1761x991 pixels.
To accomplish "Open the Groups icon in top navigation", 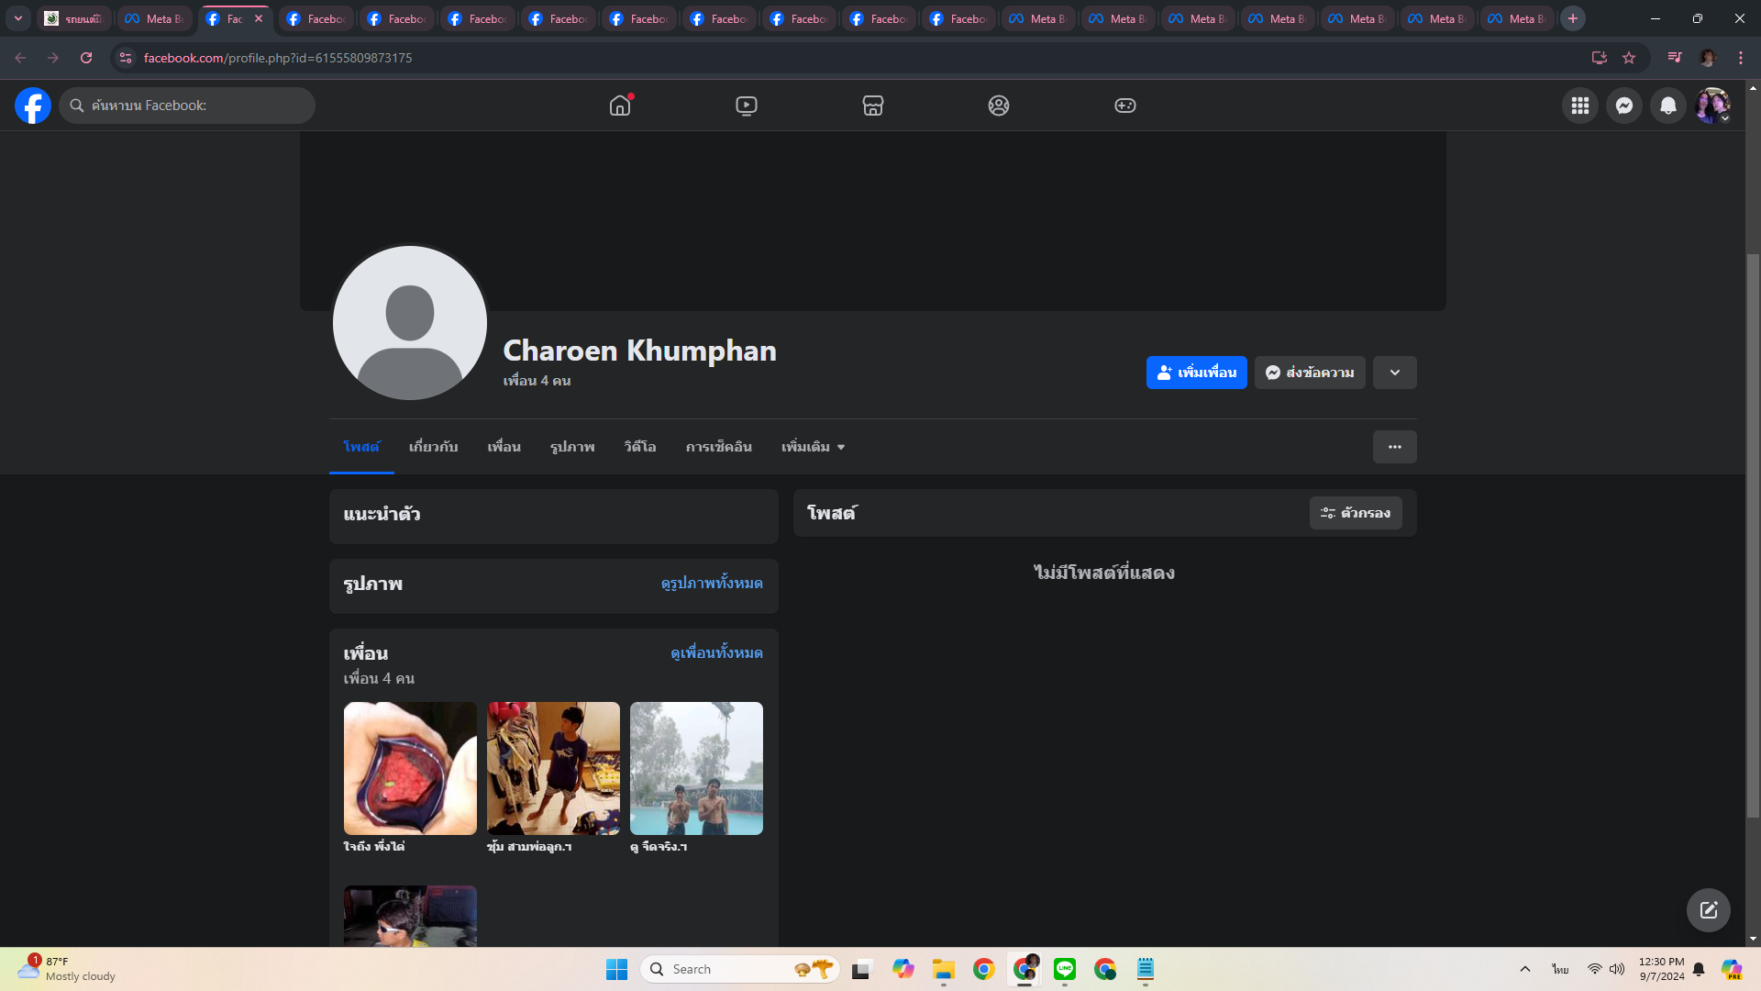I will 999,106.
